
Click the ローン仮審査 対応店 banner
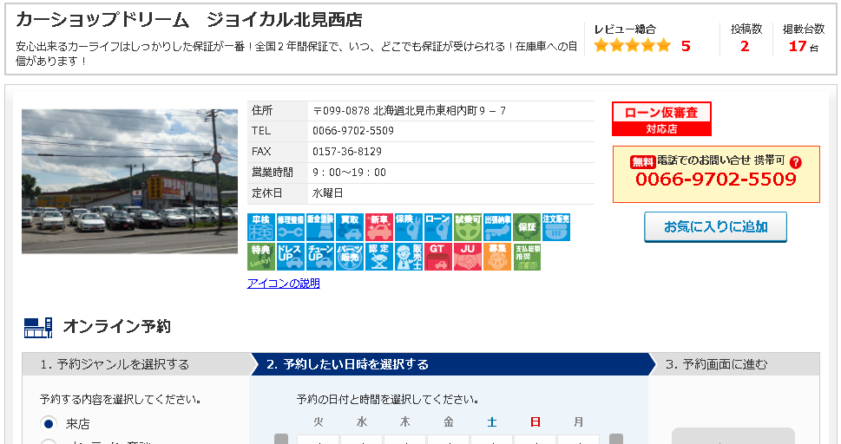click(x=662, y=119)
